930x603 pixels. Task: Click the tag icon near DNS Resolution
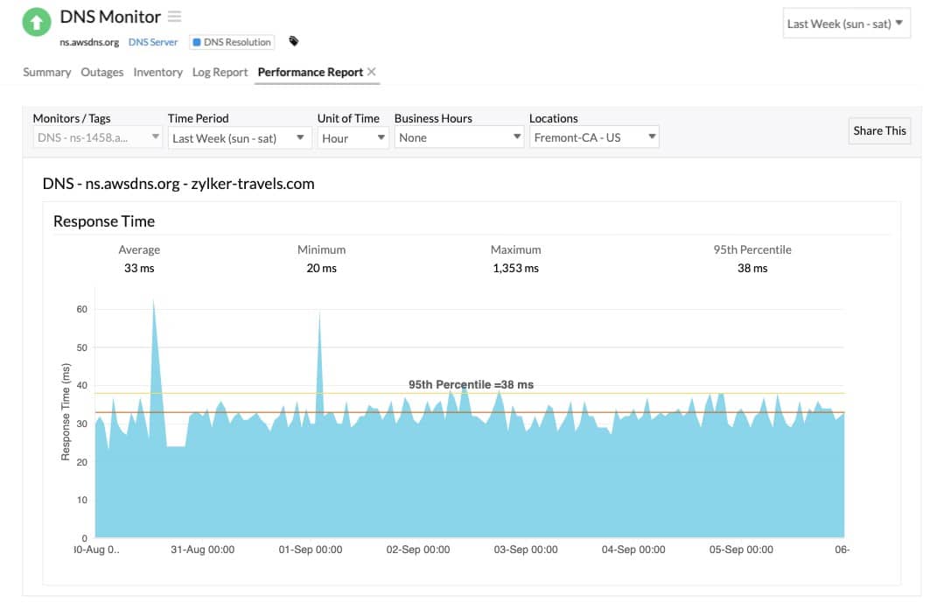tap(294, 41)
